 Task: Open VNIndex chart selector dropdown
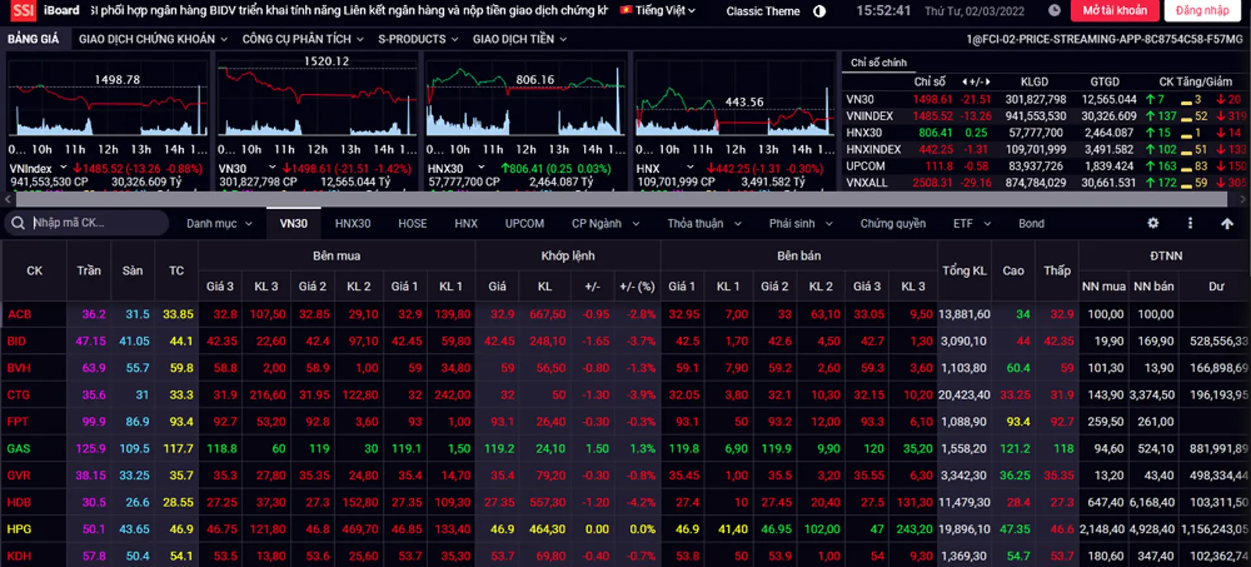tap(64, 168)
